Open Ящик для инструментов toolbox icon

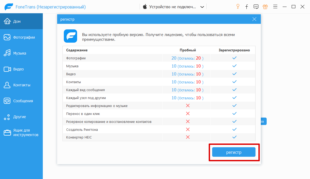coord(7,132)
